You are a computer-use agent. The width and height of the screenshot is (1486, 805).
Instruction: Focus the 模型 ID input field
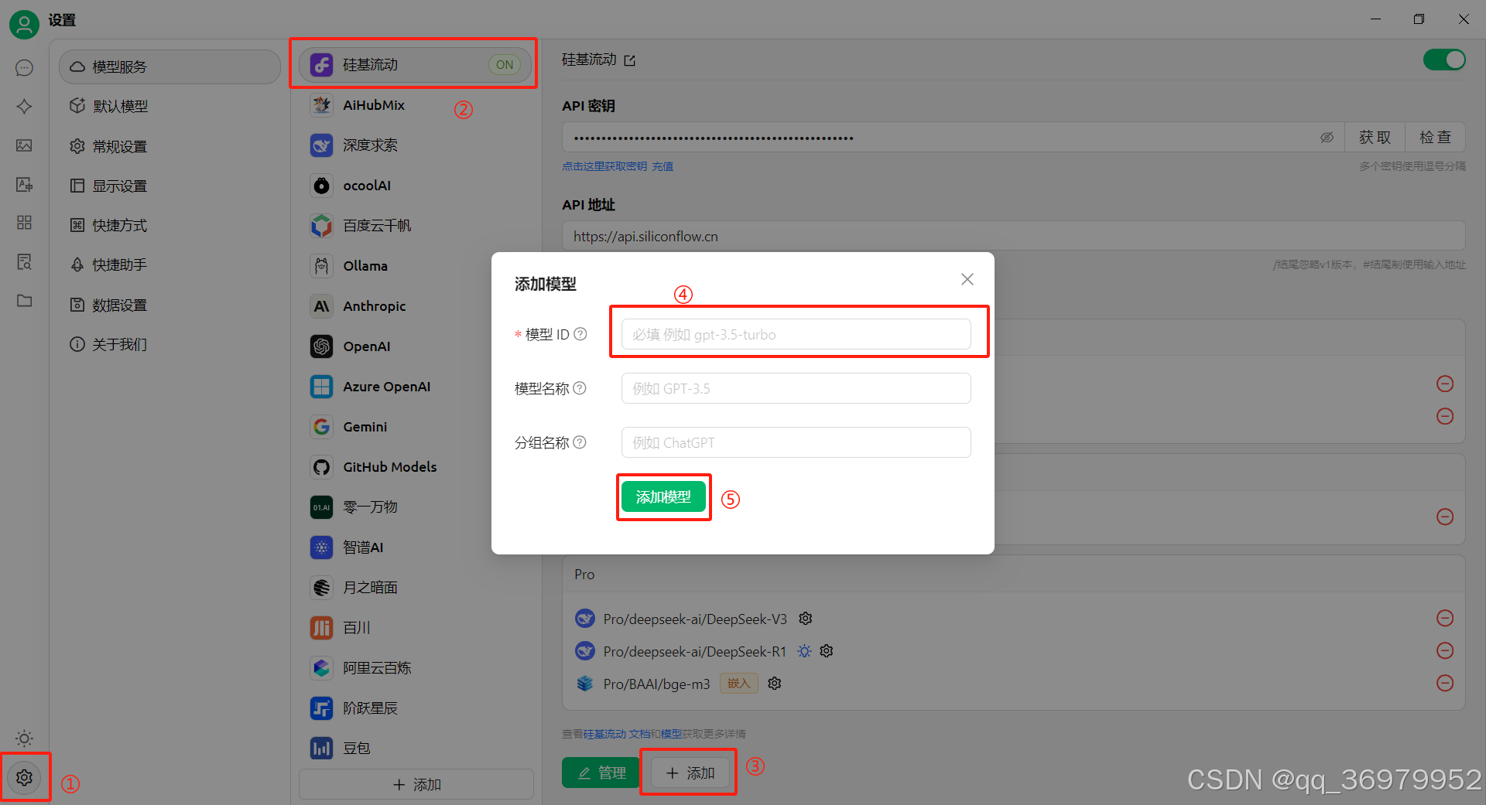click(796, 334)
